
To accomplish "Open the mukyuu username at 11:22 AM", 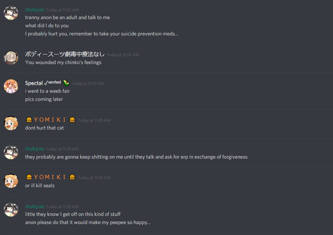I will pyautogui.click(x=35, y=10).
